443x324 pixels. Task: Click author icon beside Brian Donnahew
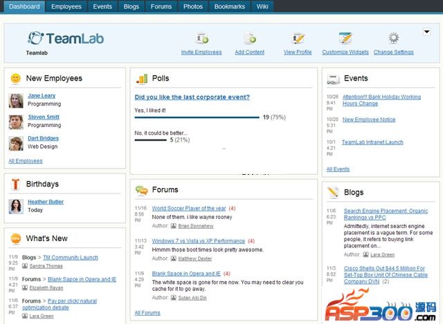pos(174,226)
